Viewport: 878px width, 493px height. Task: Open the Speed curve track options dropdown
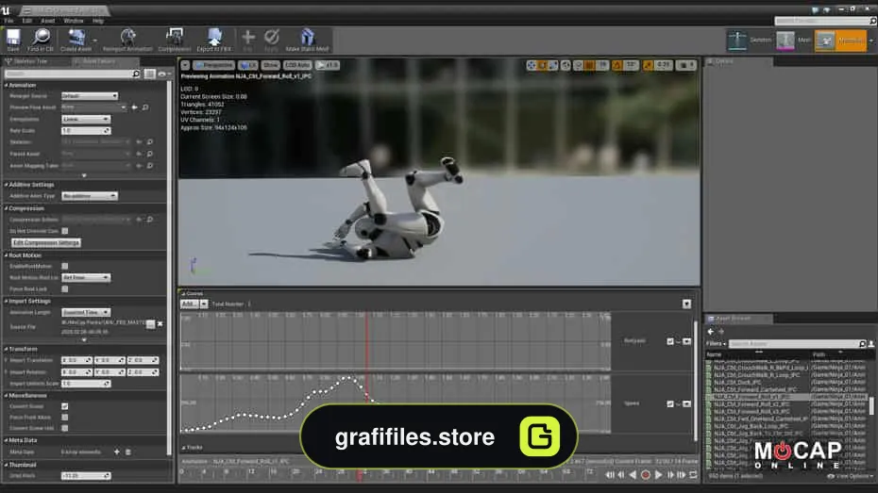(686, 403)
